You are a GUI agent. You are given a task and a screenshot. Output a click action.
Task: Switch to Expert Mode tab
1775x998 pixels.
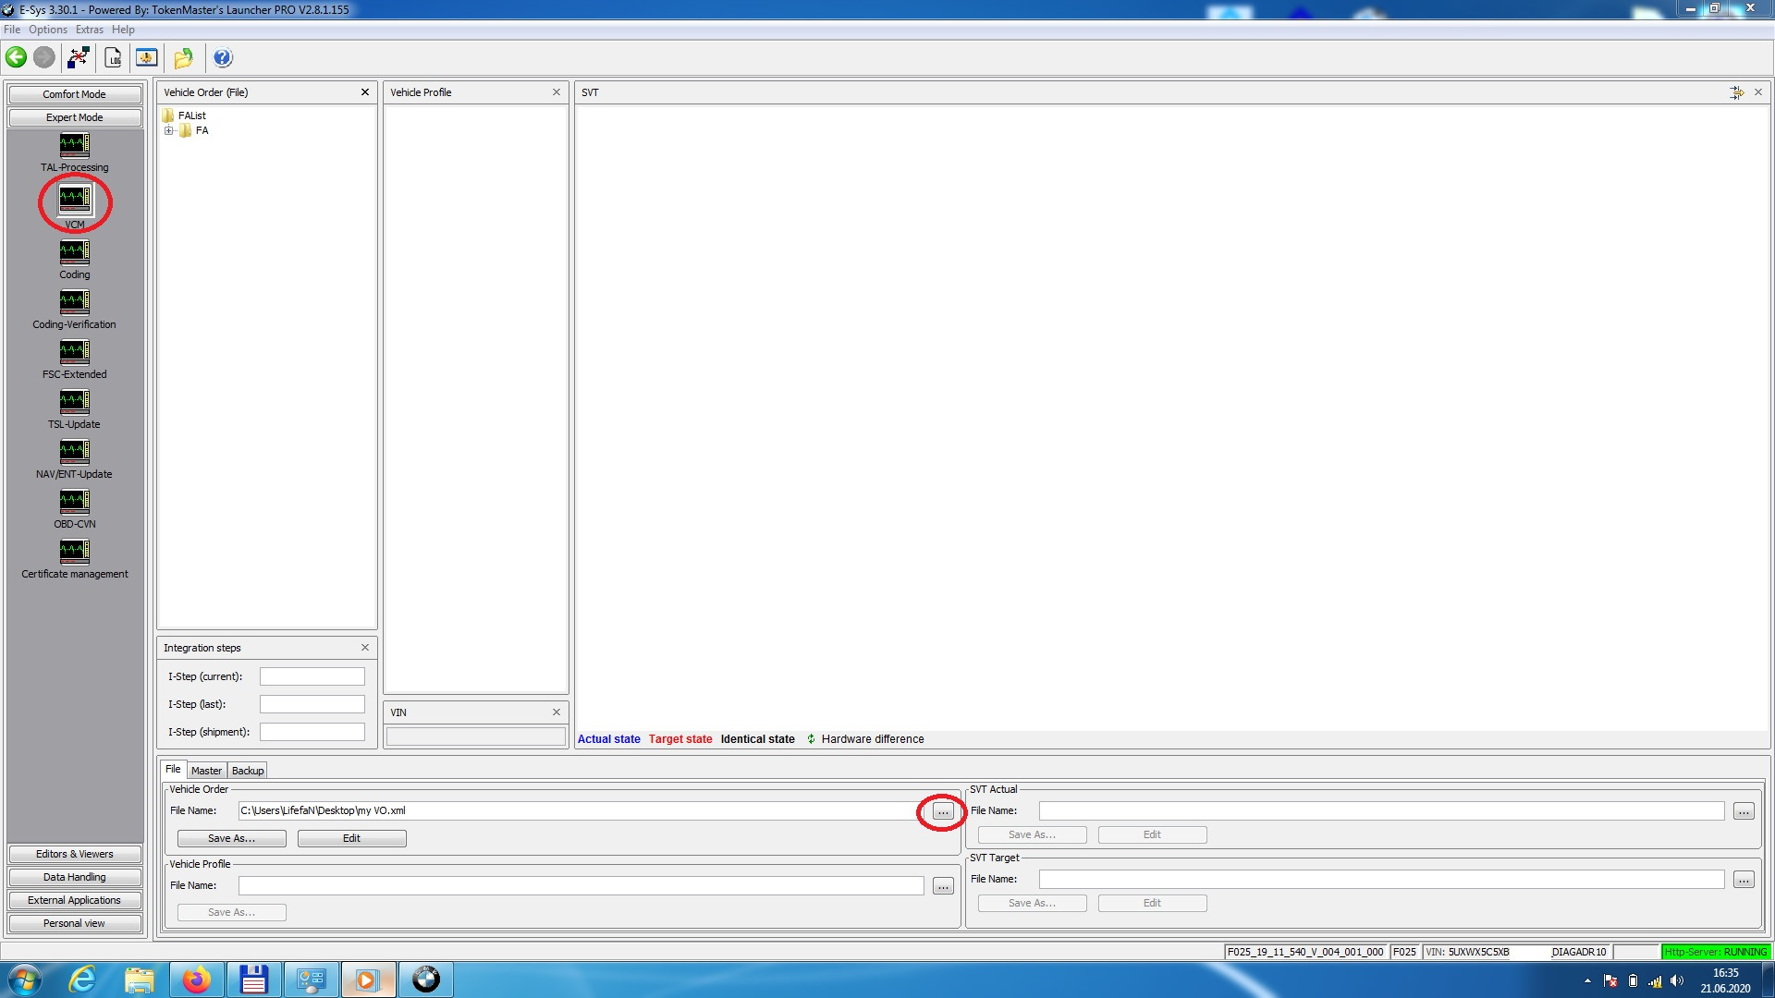pos(73,117)
